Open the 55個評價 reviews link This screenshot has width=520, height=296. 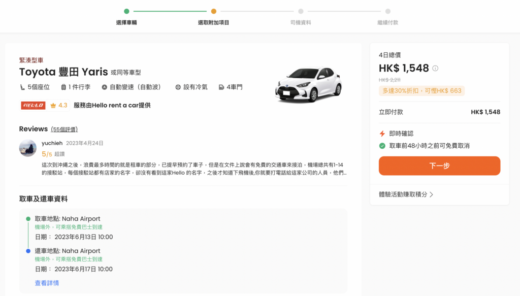[x=64, y=129]
